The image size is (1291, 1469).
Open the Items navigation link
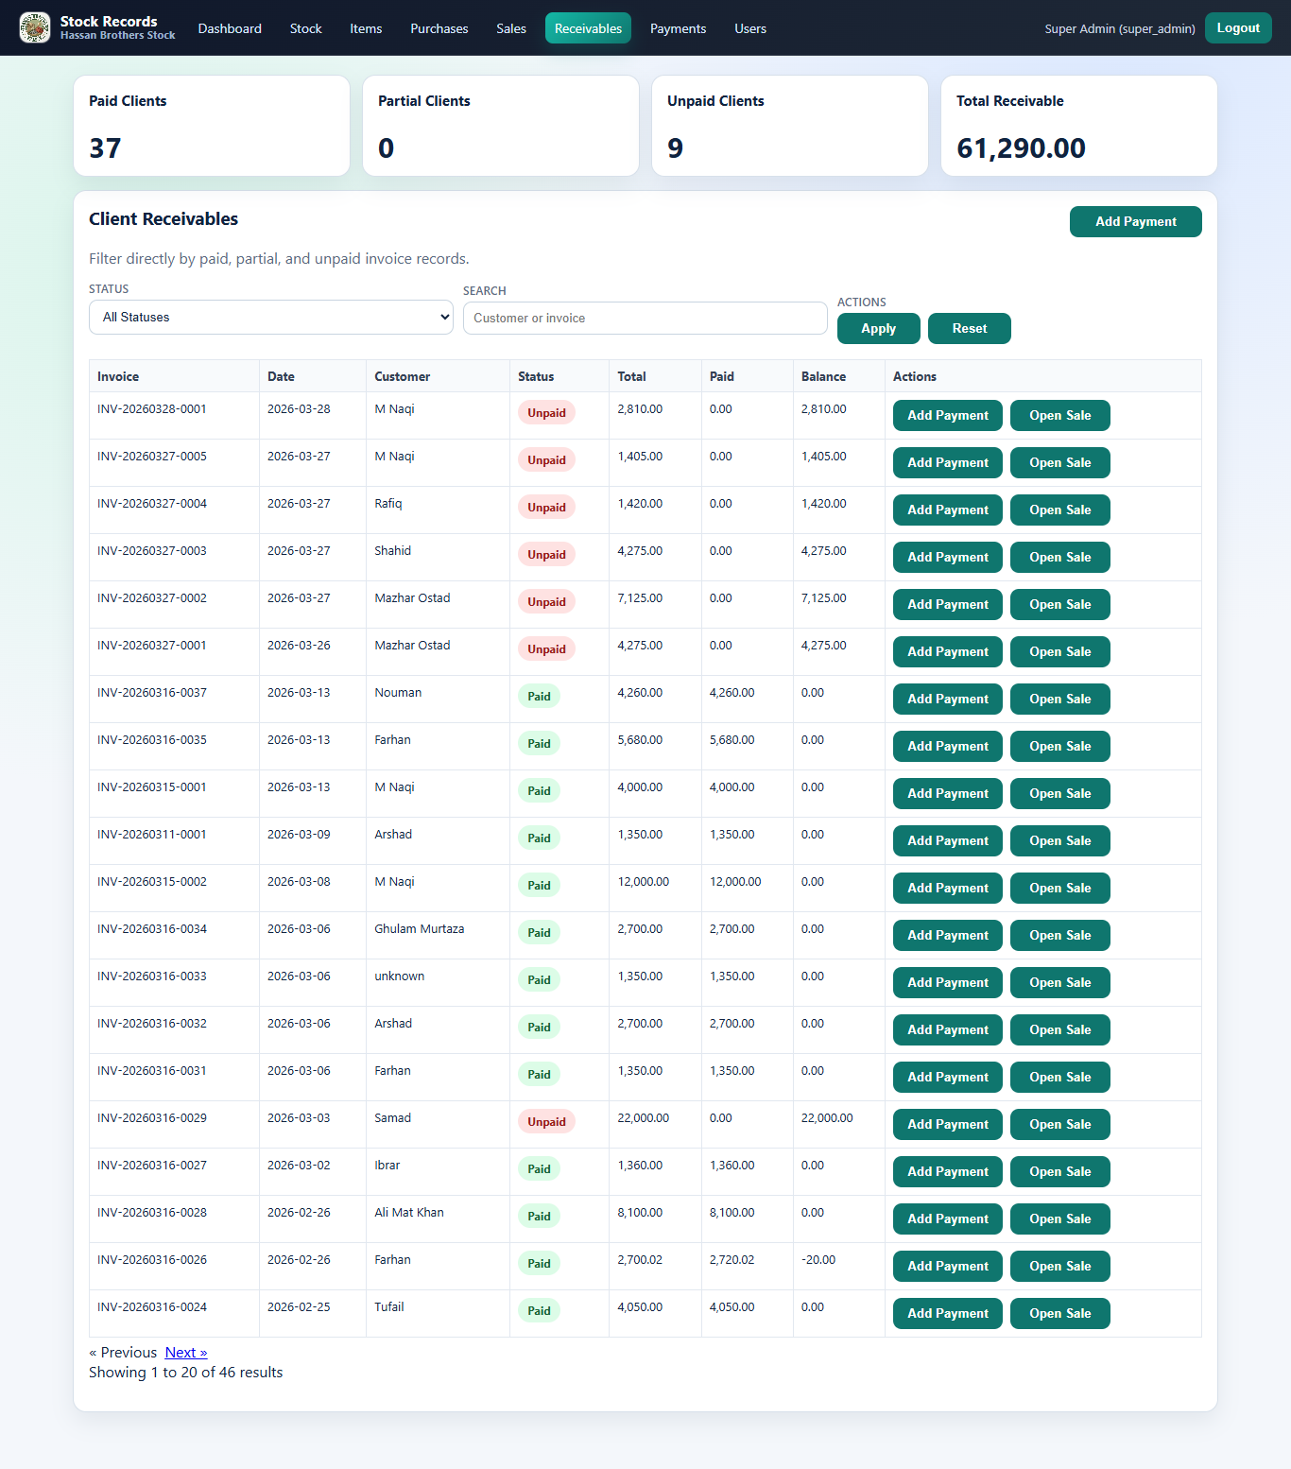(x=366, y=28)
